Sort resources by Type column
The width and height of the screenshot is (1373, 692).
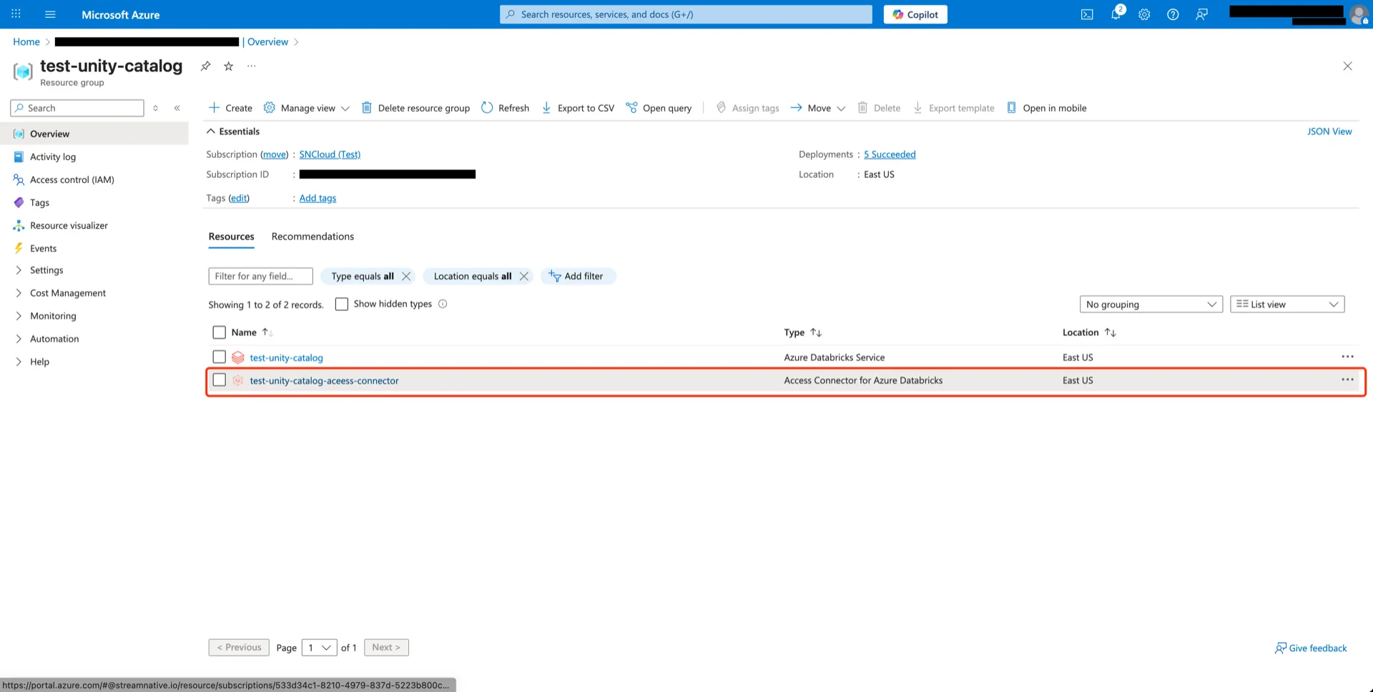[802, 332]
